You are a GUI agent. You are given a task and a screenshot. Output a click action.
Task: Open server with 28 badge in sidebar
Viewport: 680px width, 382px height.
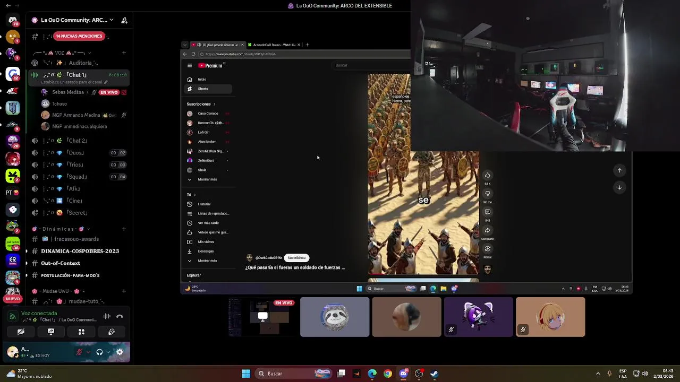click(13, 142)
